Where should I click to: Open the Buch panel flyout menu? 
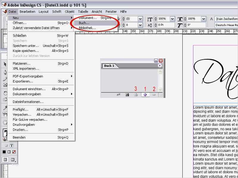coord(160,66)
